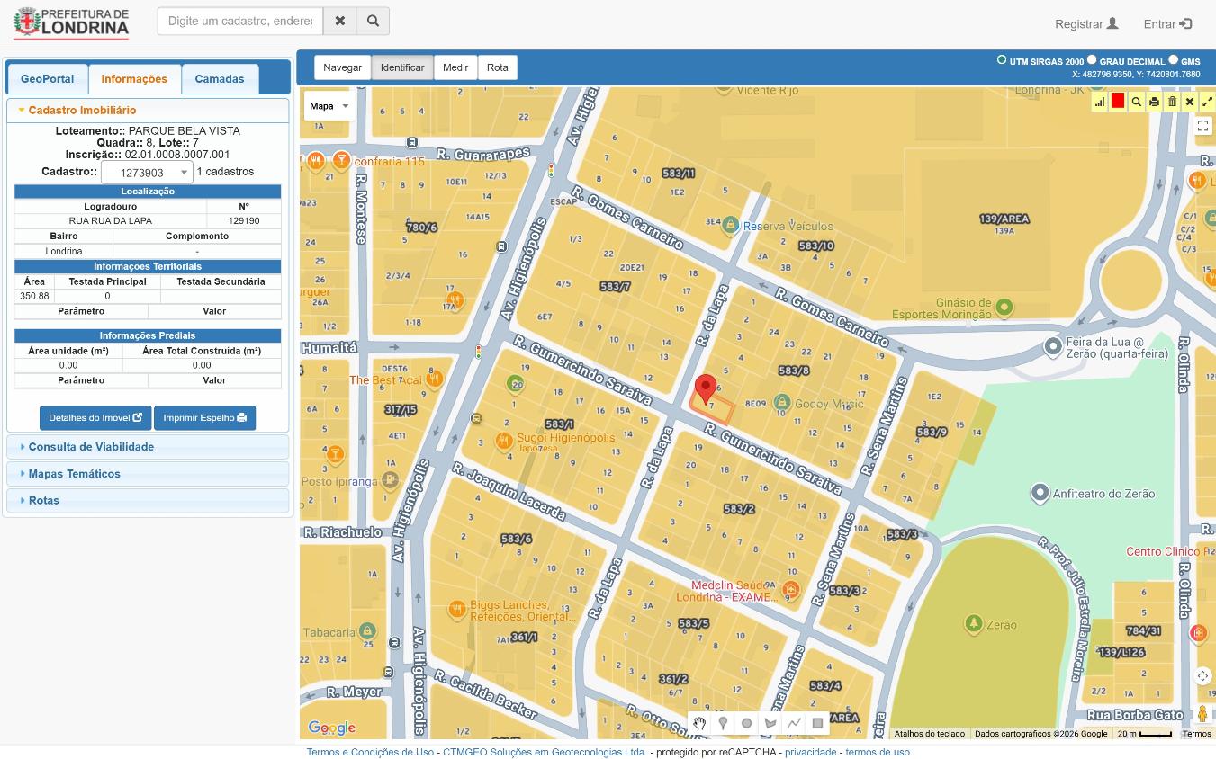Image resolution: width=1216 pixels, height=759 pixels.
Task: Click the magnifier icon in map toolbar
Action: [x=1136, y=102]
